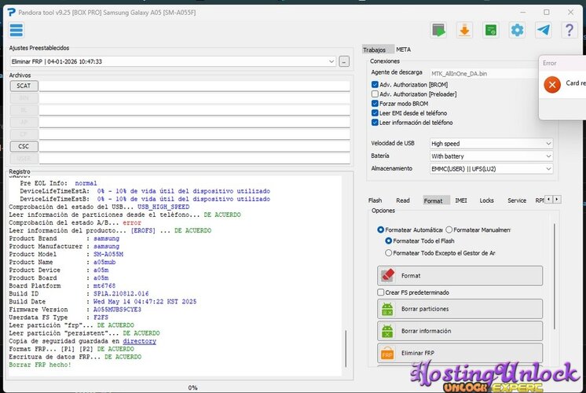
Task: Click the 0% progress bar
Action: tap(192, 387)
